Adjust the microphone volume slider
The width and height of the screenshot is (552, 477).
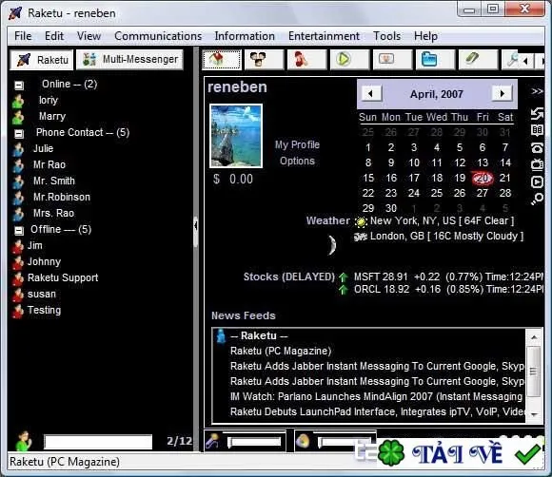(254, 441)
